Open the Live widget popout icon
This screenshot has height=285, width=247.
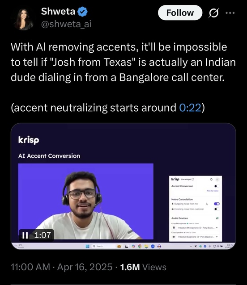(x=193, y=179)
